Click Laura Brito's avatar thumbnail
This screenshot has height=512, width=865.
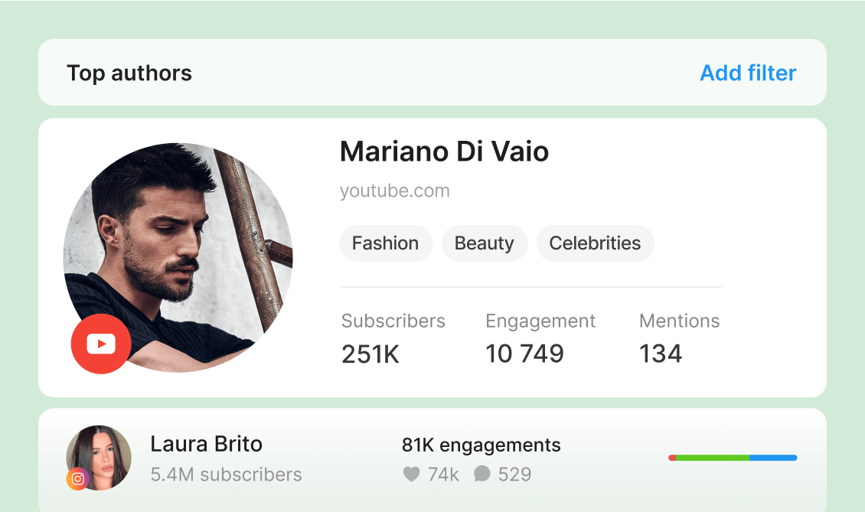click(x=99, y=457)
